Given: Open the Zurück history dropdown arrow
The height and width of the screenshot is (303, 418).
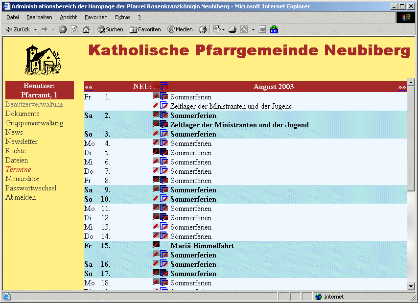Looking at the screenshot, I should pos(35,29).
